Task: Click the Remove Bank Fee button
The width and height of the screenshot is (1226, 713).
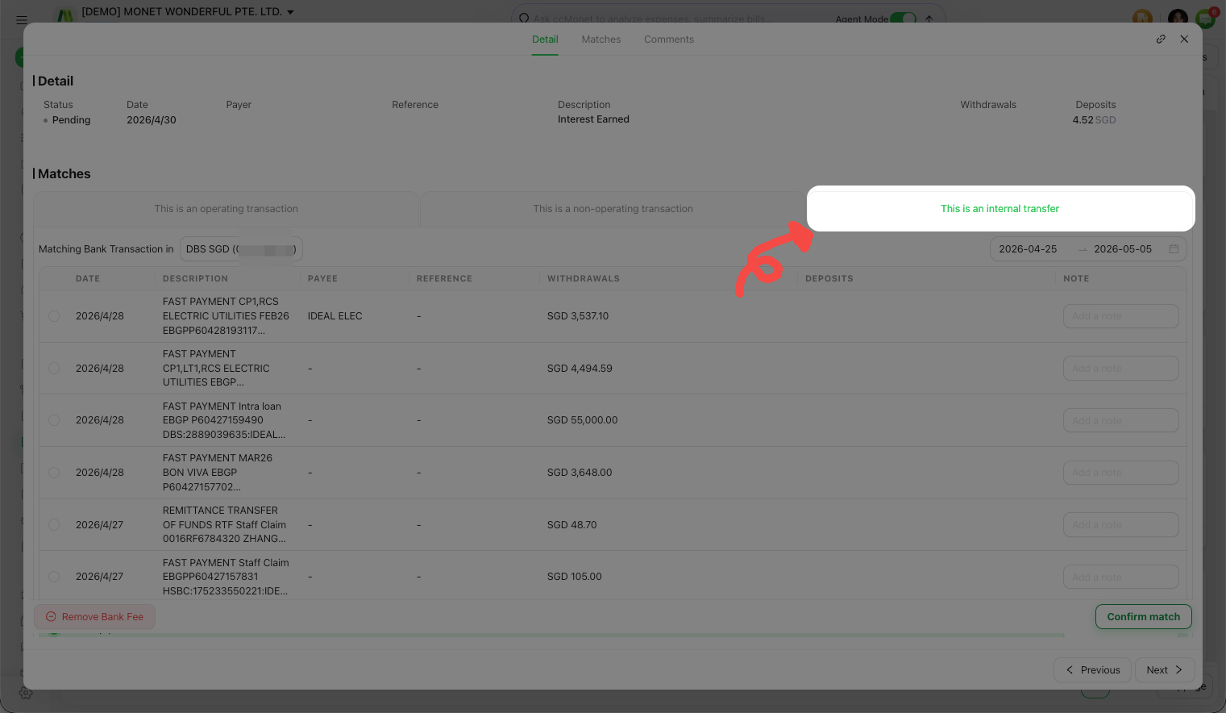Action: [x=94, y=617]
